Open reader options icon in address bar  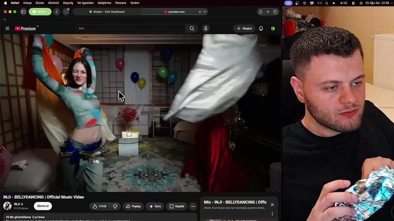coord(205,12)
